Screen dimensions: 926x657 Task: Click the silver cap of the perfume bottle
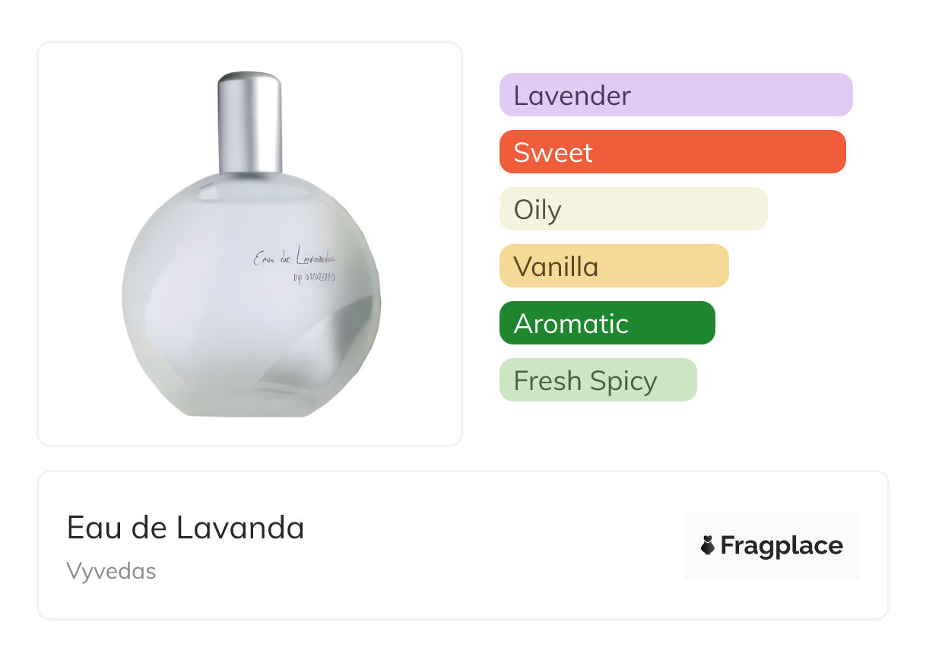coord(250,122)
